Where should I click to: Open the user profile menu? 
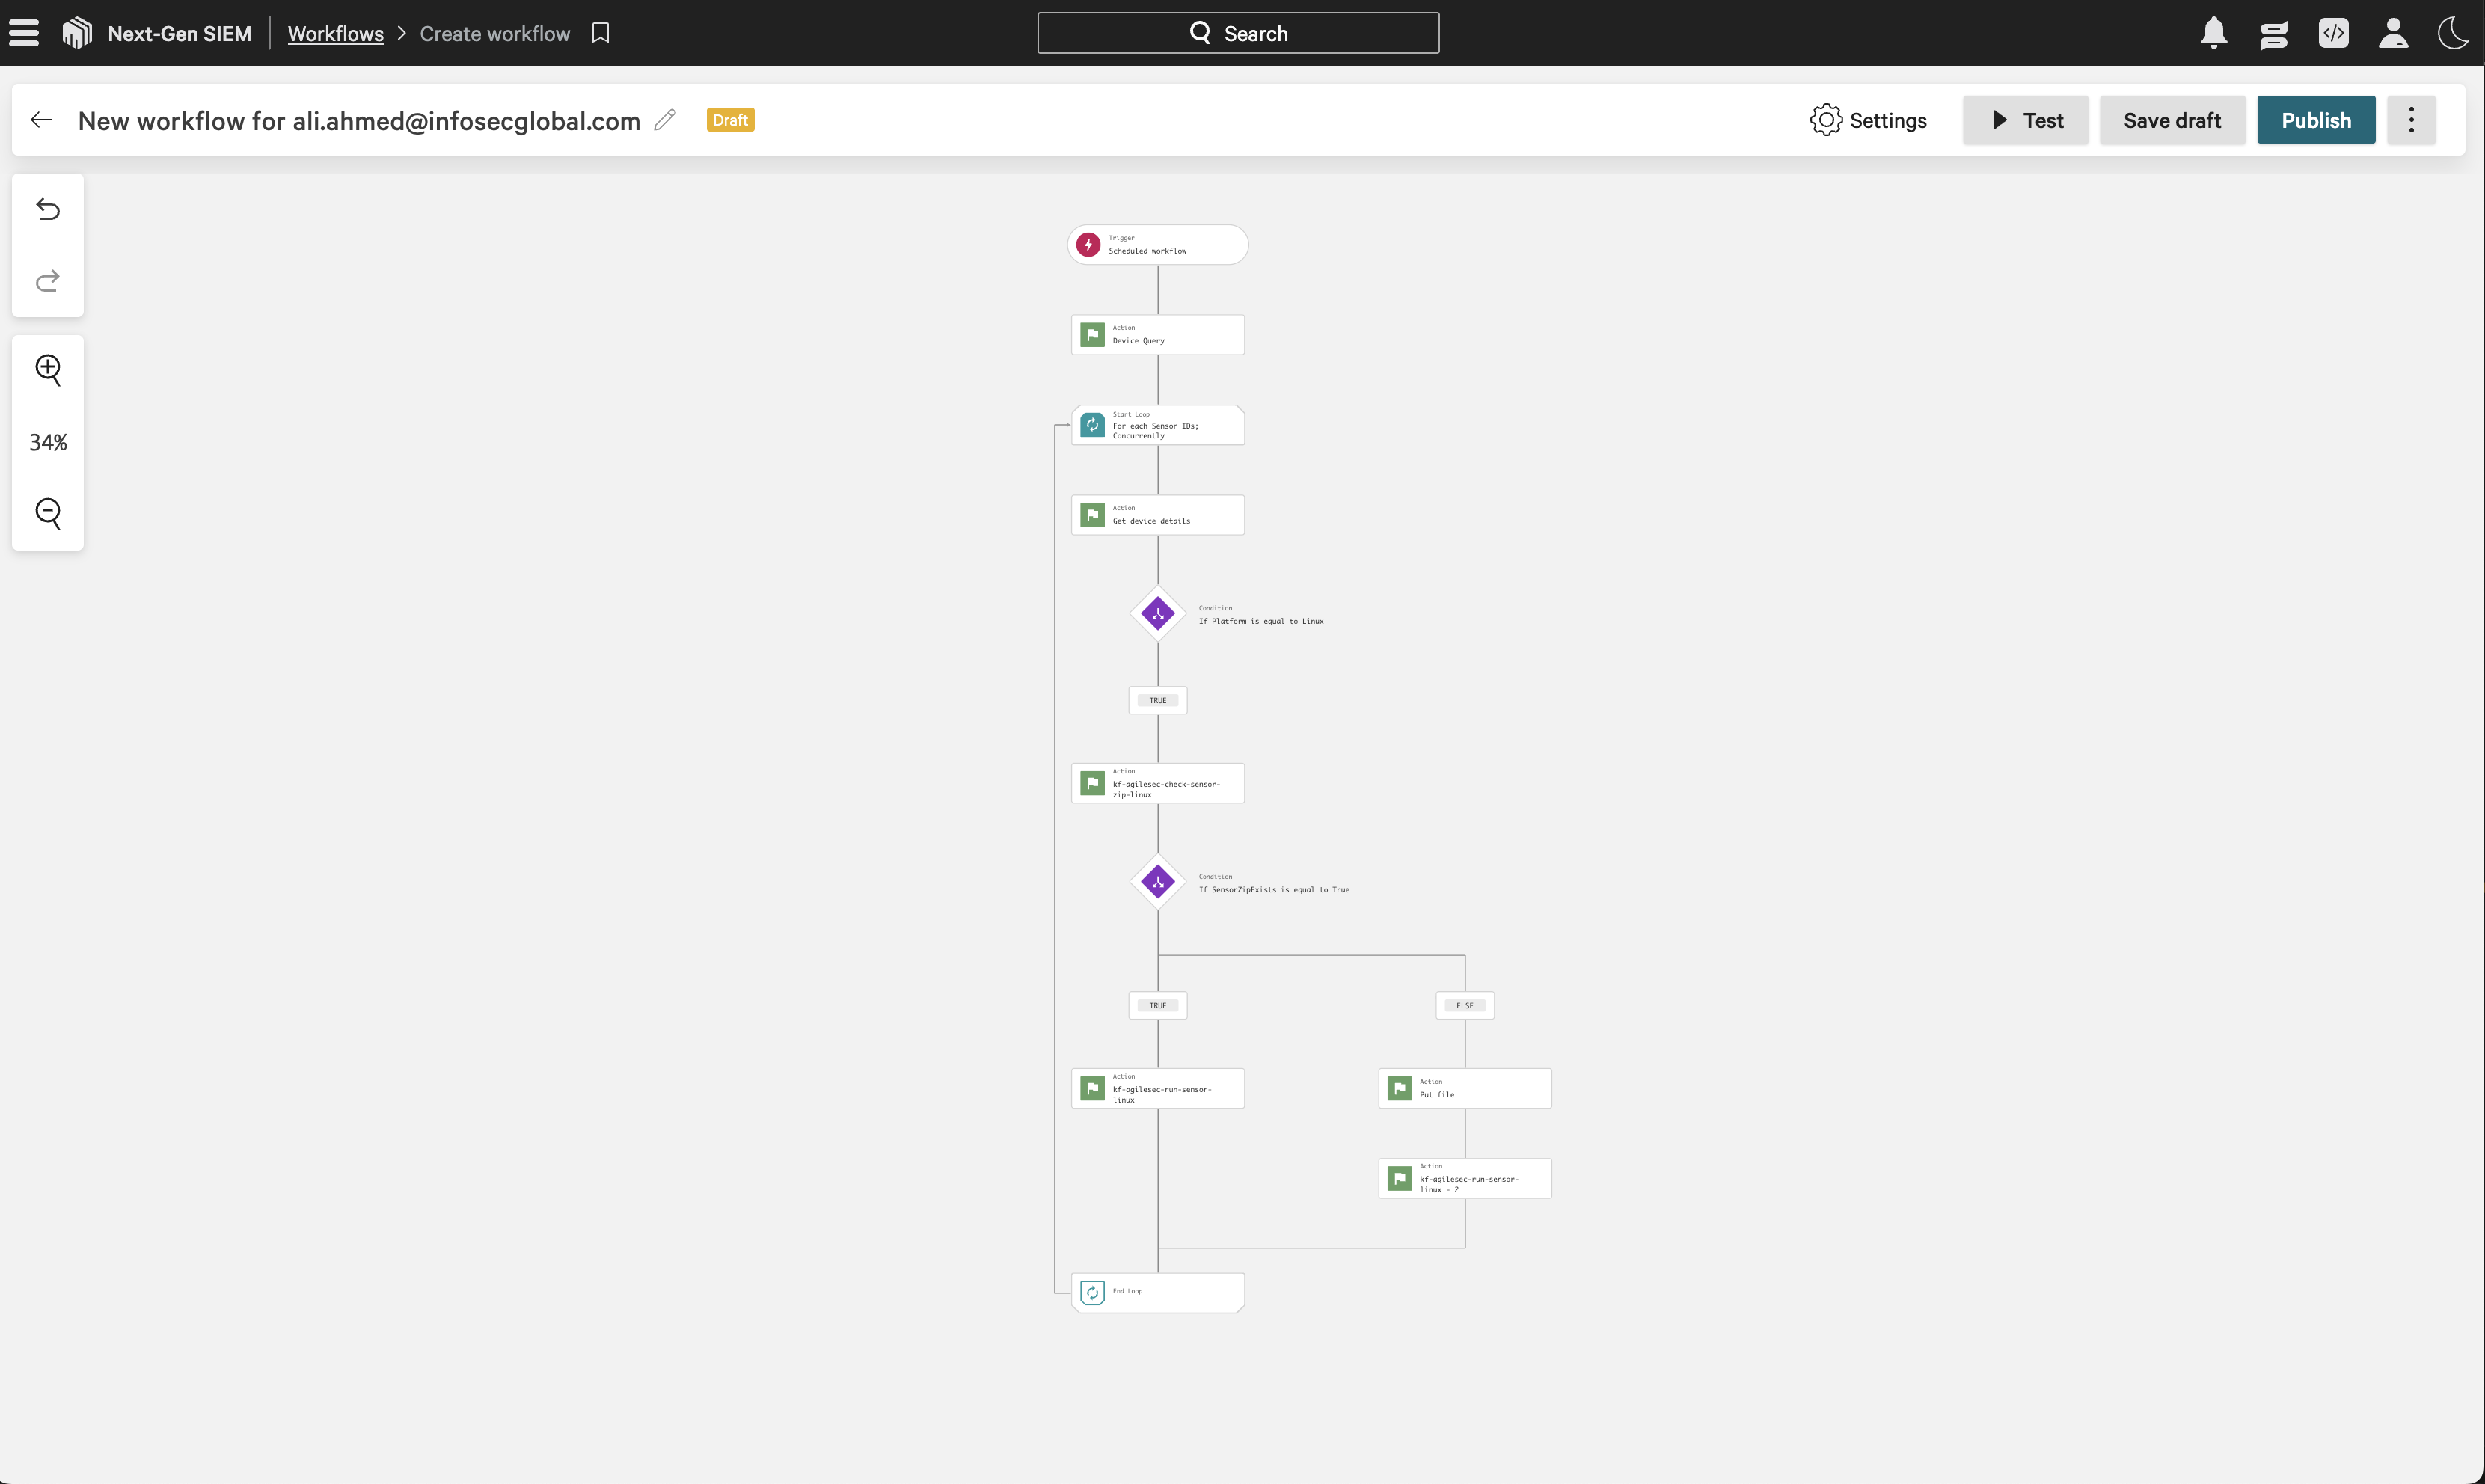2393,33
